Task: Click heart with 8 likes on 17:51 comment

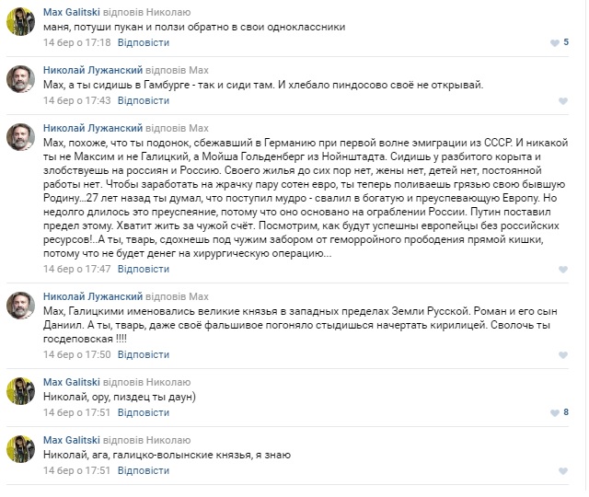Action: [555, 413]
